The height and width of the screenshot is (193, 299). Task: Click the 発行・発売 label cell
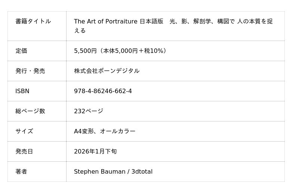point(30,71)
